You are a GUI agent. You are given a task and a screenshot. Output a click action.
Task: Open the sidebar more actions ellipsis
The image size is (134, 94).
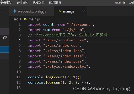(3, 11)
